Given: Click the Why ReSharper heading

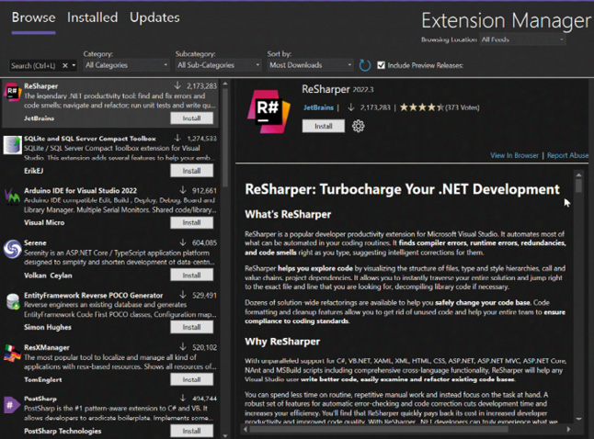Looking at the screenshot, I should pyautogui.click(x=282, y=342).
